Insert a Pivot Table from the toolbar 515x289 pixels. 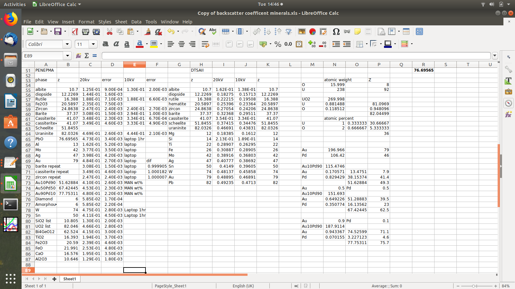click(323, 31)
